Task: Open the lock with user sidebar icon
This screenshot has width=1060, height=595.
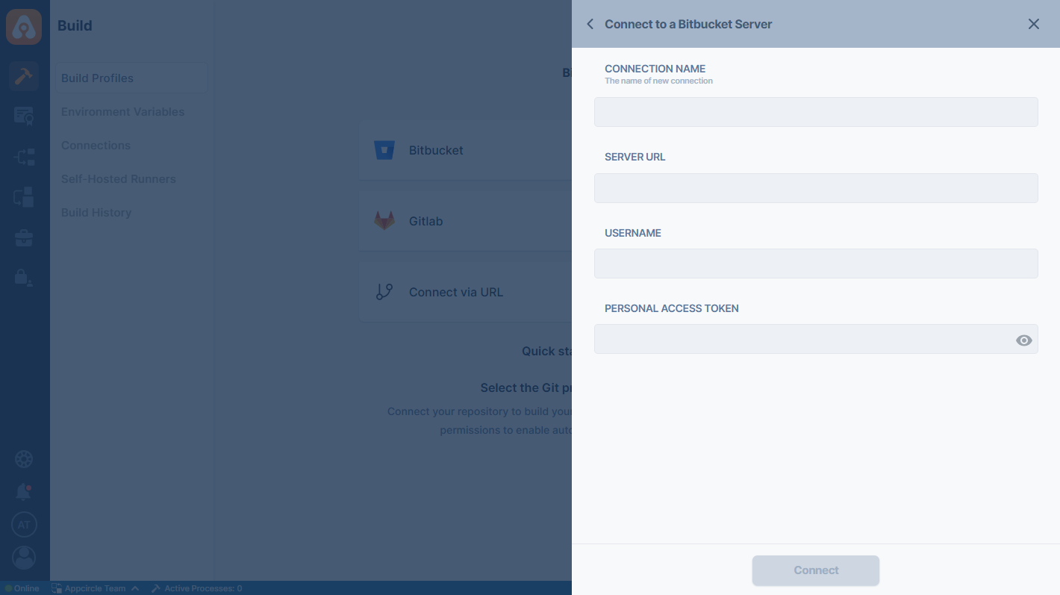Action: pyautogui.click(x=24, y=278)
